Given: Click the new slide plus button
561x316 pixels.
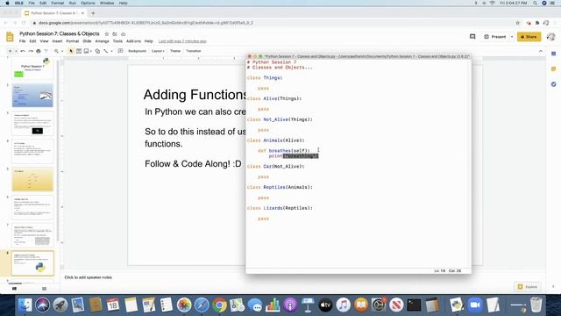Looking at the screenshot, I should tap(10, 51).
